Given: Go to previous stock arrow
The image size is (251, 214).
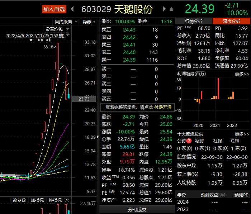Looking at the screenshot, I should [x=72, y=9].
